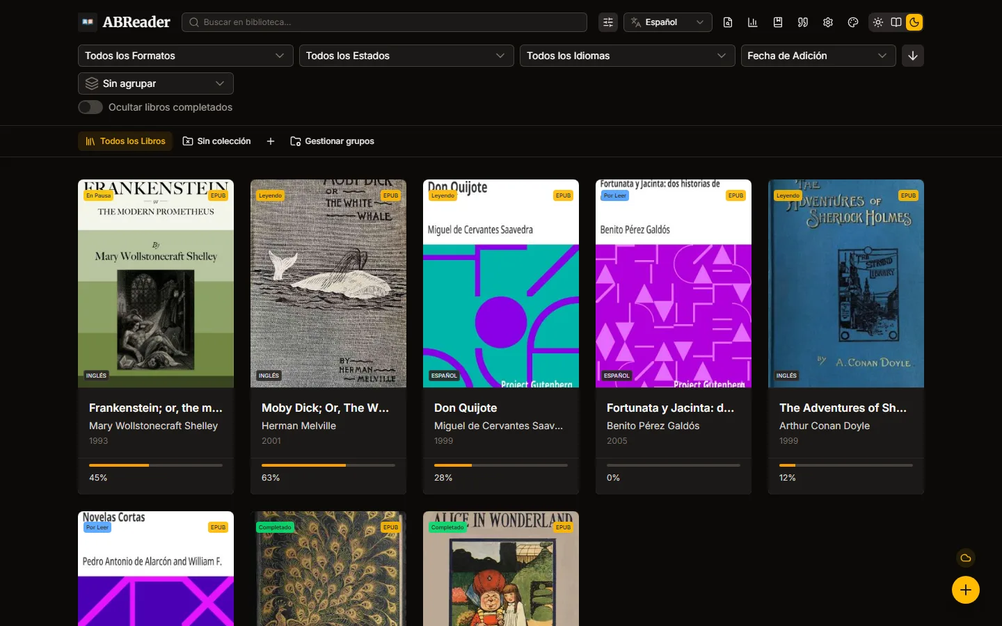
Task: Click the En Pausa badge on Frankenstein
Action: point(99,195)
